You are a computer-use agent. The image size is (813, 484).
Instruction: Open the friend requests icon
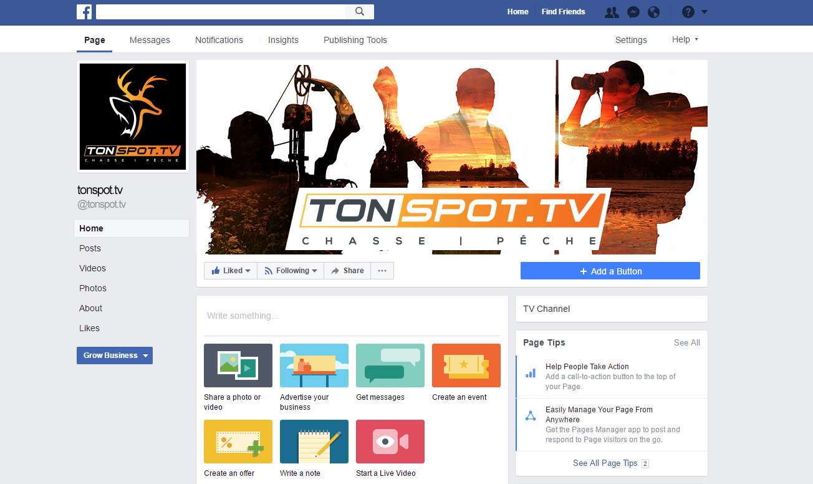point(612,12)
